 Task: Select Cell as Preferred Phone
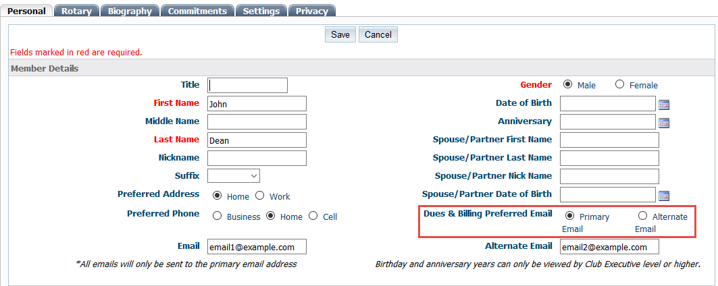[x=313, y=217]
